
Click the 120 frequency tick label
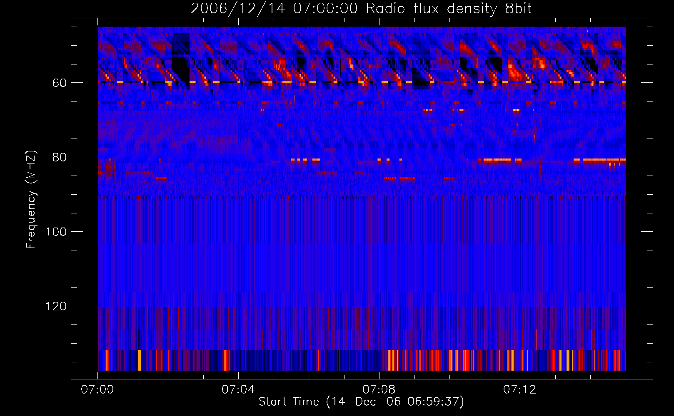[x=56, y=307]
